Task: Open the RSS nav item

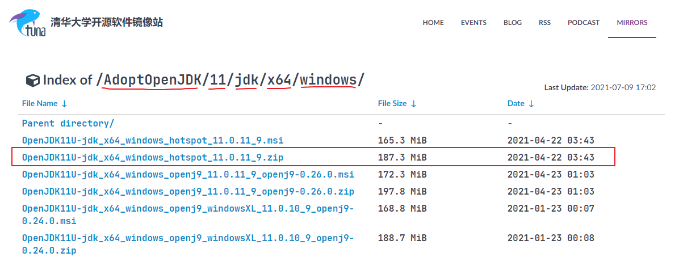Action: 545,23
